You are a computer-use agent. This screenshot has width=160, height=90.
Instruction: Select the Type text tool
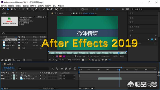[x=39, y=9]
